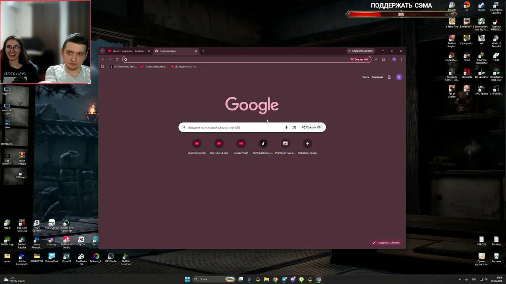Select the ARC Raiders desktop icon
The width and height of the screenshot is (506, 284).
click(x=481, y=90)
